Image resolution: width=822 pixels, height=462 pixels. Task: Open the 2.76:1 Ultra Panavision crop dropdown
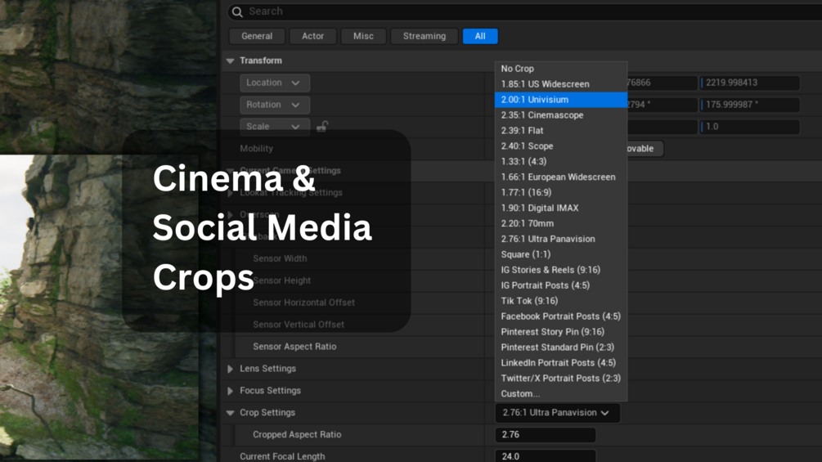557,413
